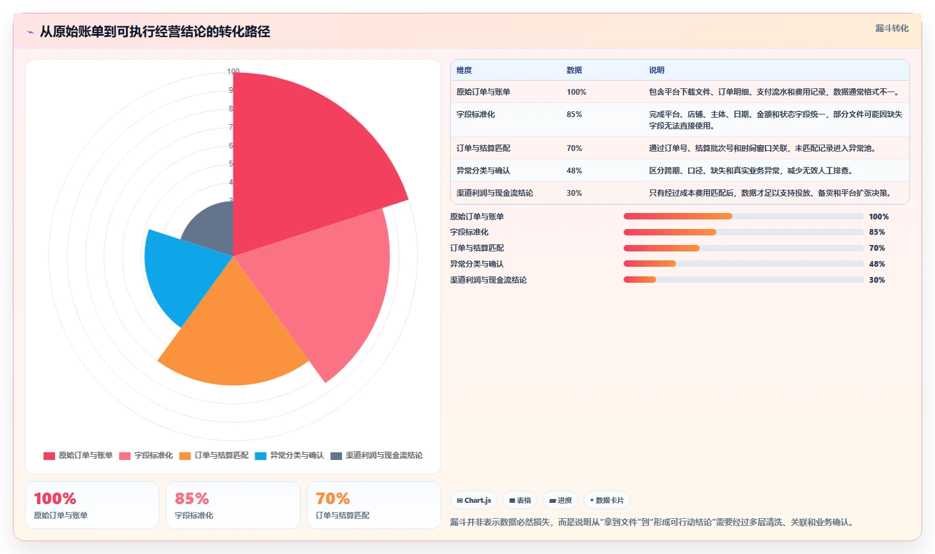
Task: Click the 漏斗转化 label in header
Action: point(892,28)
